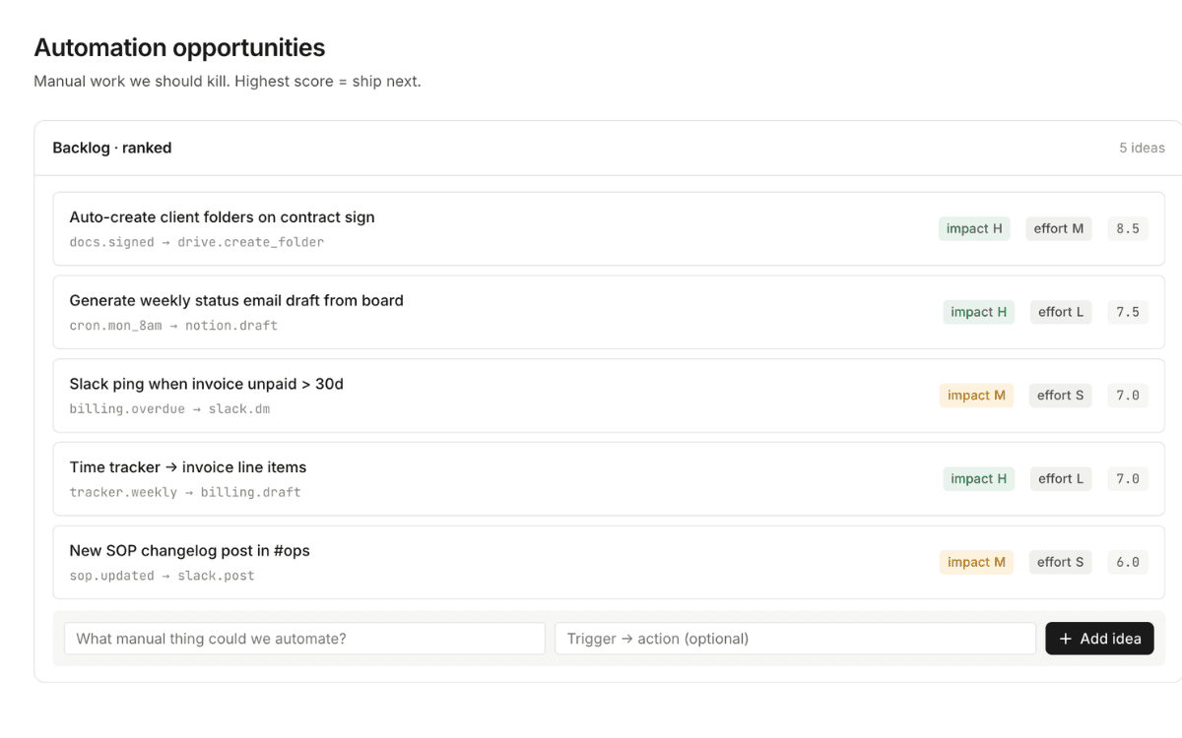Viewport: 1182px width, 738px height.
Task: Click the 'sop.updated → slack.post' trigger text
Action: pos(162,576)
